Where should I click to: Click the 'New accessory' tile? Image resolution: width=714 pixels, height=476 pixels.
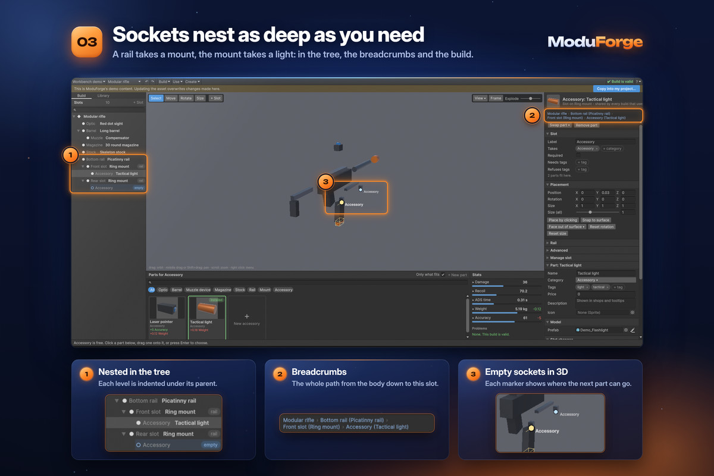pyautogui.click(x=247, y=319)
